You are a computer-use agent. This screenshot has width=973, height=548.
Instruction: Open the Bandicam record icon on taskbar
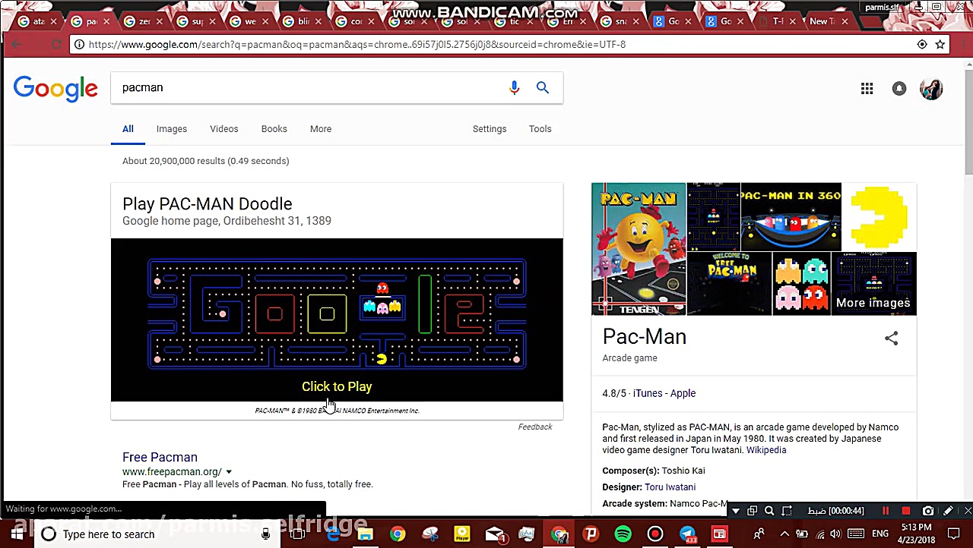[654, 534]
